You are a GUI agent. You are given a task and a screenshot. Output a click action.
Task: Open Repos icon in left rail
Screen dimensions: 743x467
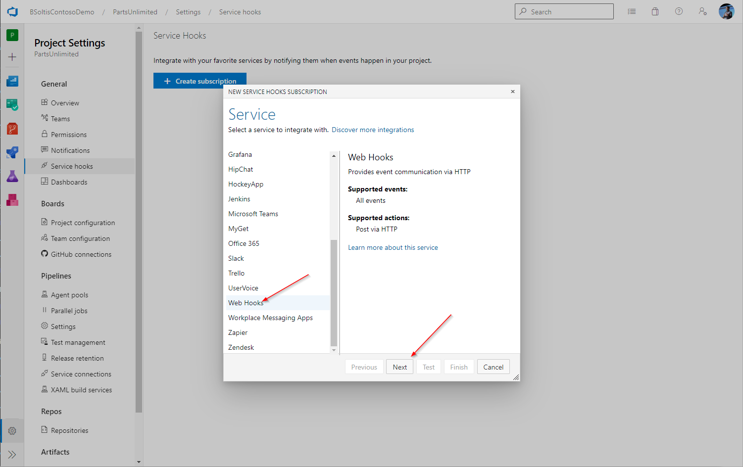(12, 129)
